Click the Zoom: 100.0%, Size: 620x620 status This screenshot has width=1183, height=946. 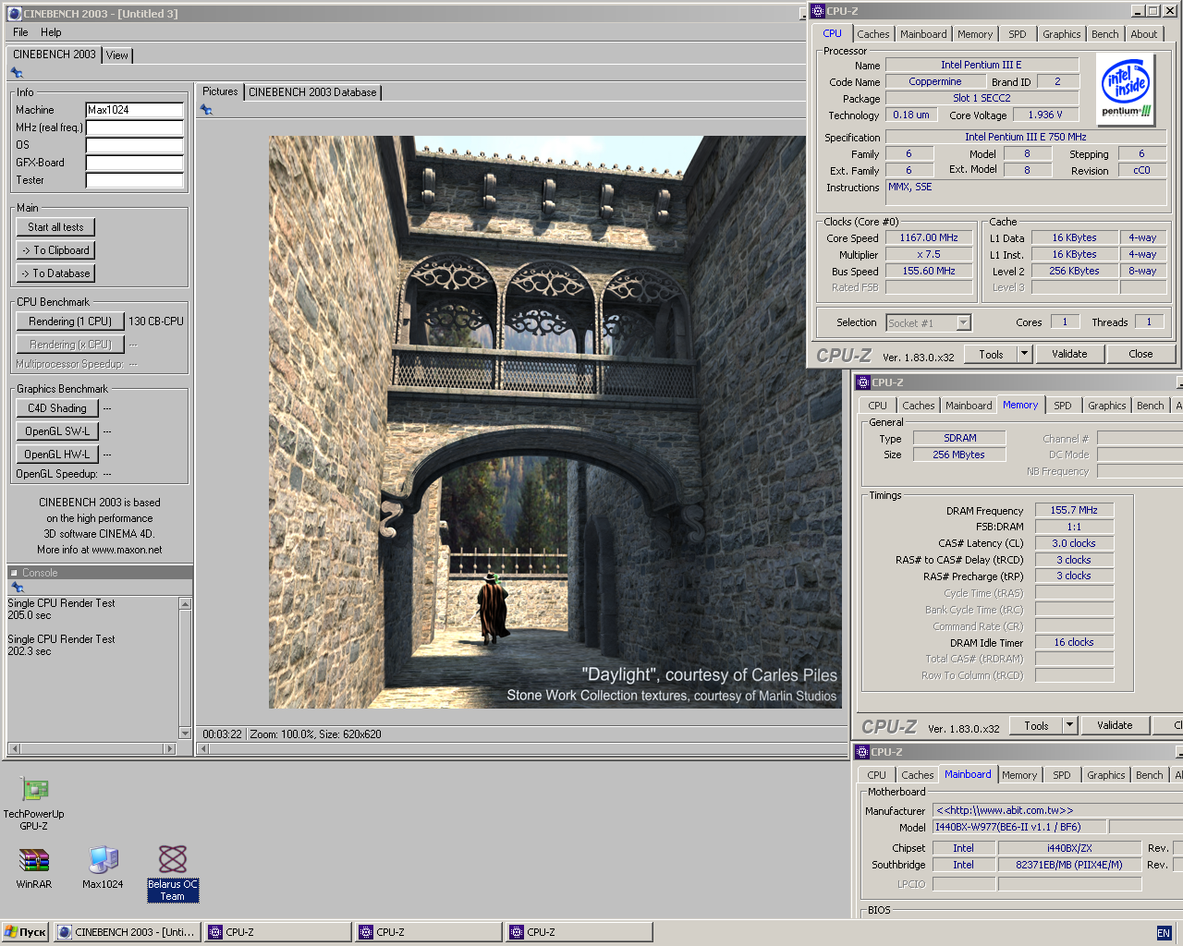pyautogui.click(x=315, y=734)
